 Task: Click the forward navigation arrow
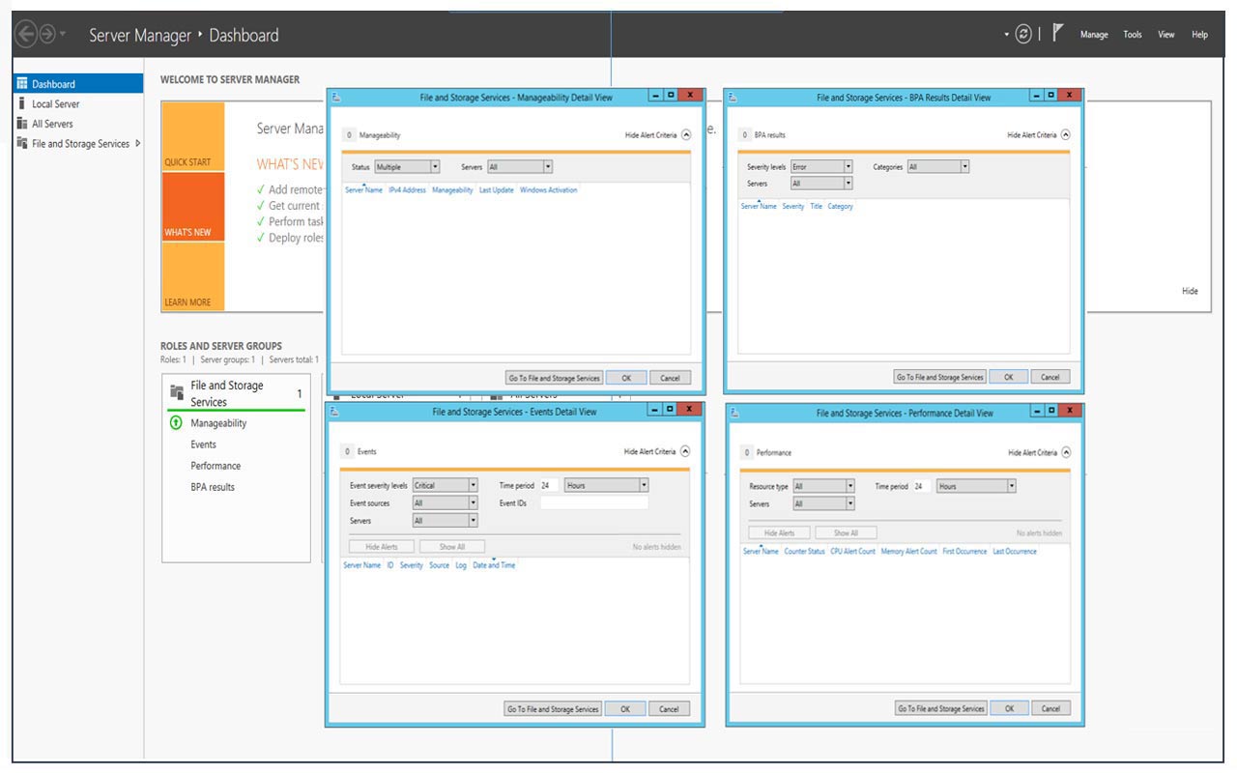click(x=47, y=35)
